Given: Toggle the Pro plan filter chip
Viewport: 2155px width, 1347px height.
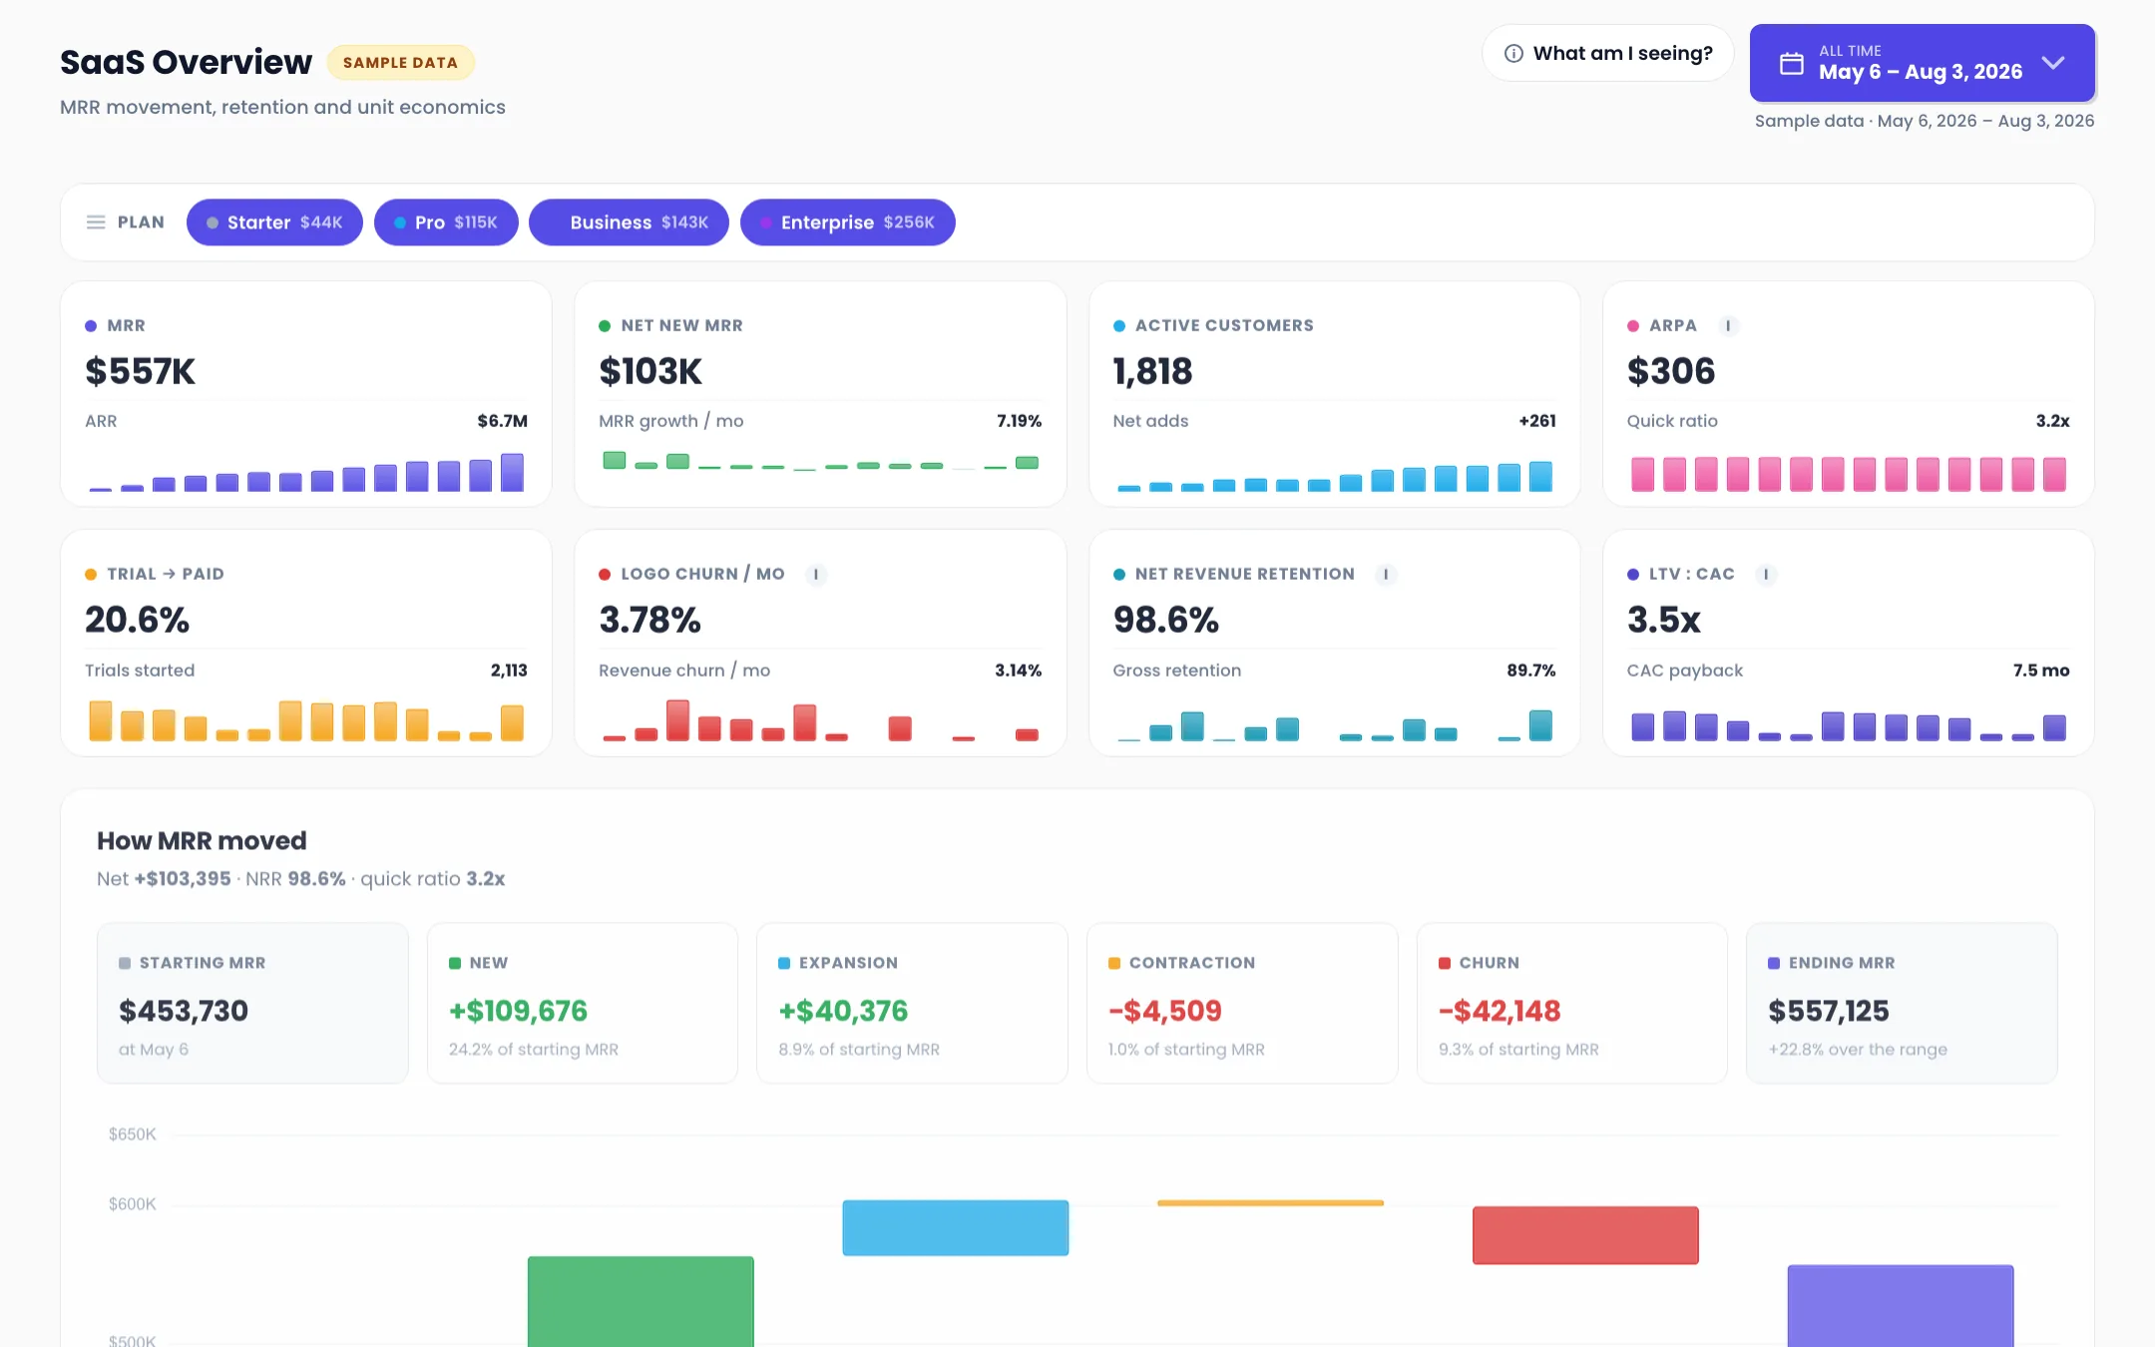Looking at the screenshot, I should coord(446,223).
